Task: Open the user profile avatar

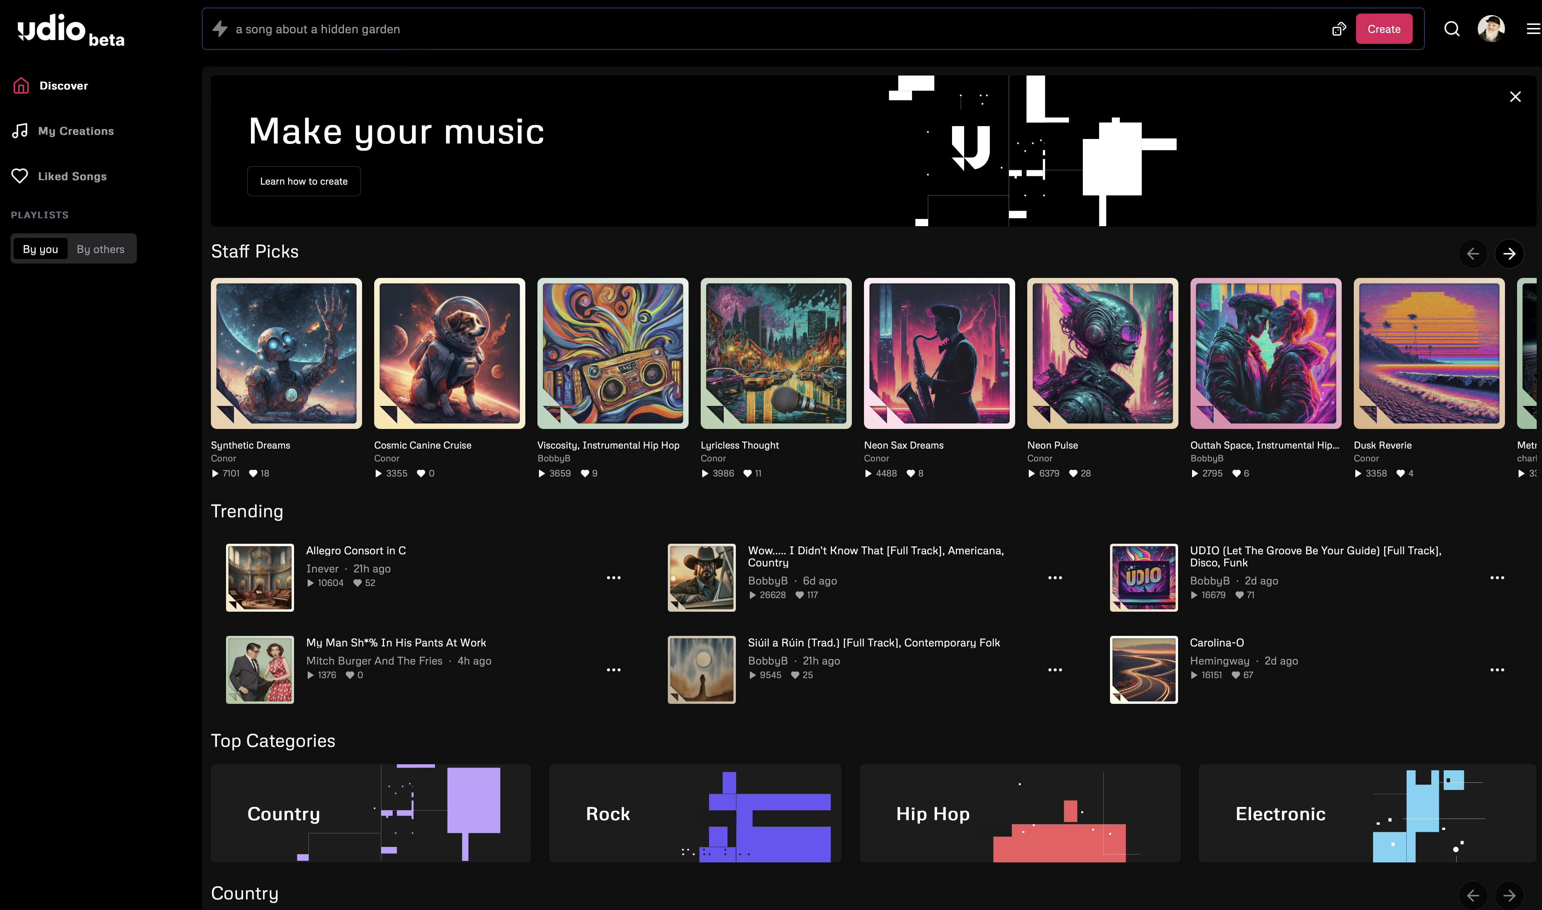Action: click(x=1491, y=29)
